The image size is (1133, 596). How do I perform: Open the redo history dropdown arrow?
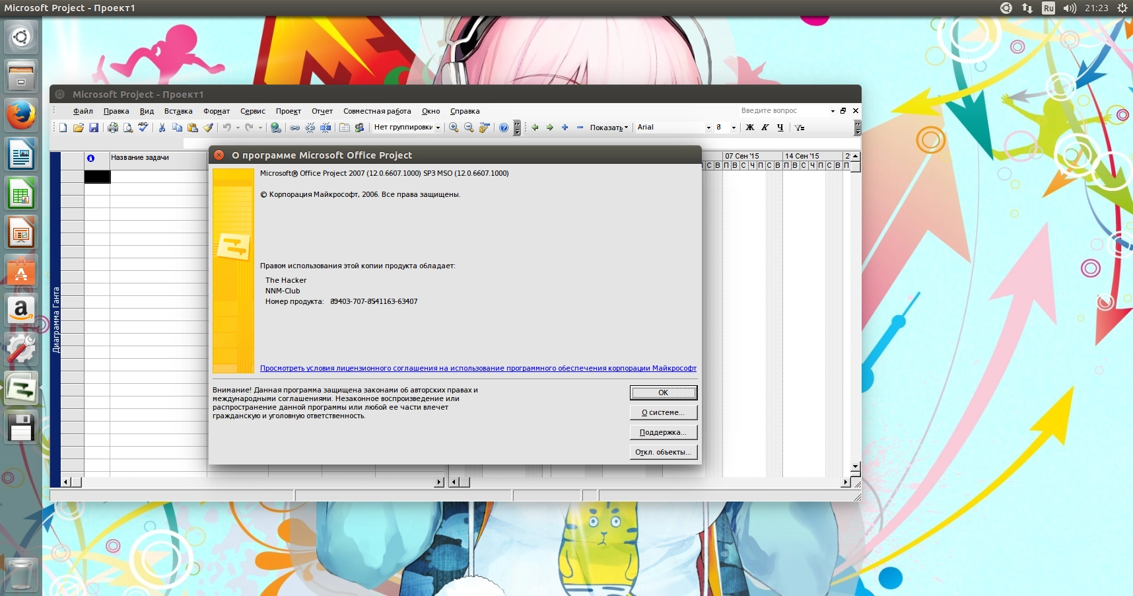(260, 128)
